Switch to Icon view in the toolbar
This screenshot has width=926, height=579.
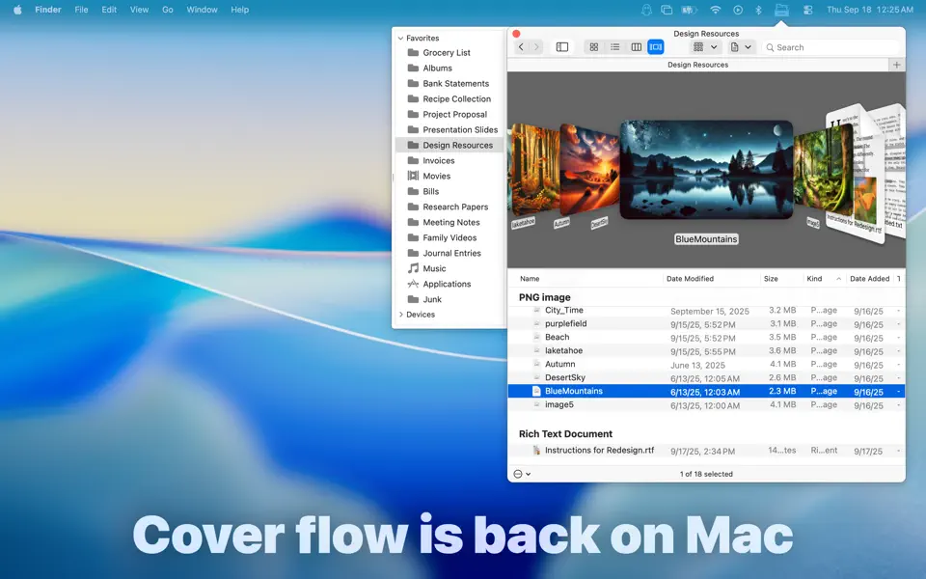[x=594, y=46]
